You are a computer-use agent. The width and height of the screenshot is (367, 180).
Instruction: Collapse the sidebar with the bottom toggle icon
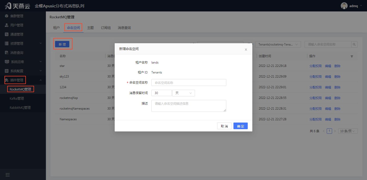(8, 175)
